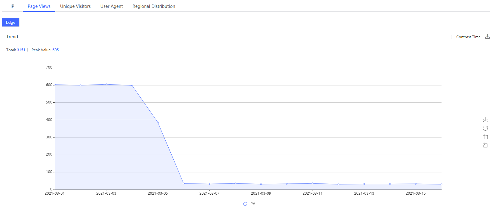
Task: Click the Total value 3151
Action: [21, 50]
